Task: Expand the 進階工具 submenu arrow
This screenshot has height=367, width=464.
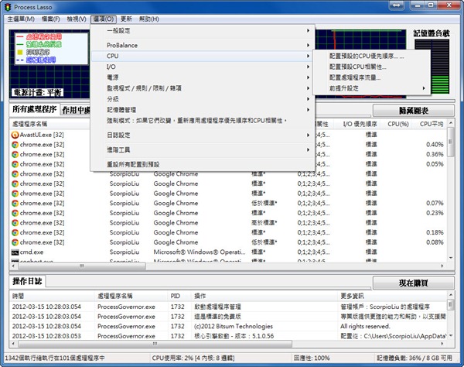Action: coord(308,150)
